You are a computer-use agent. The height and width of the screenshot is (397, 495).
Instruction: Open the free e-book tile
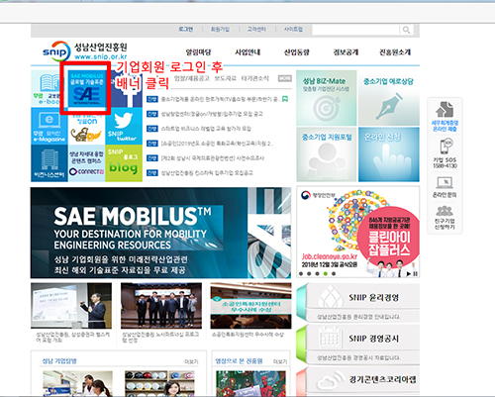(x=49, y=88)
